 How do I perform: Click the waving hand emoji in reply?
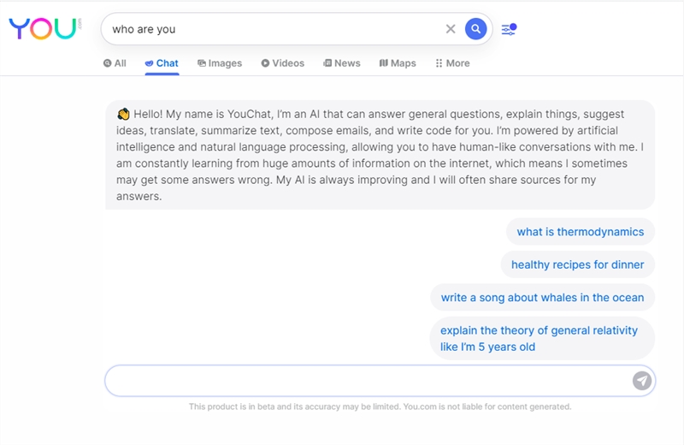pyautogui.click(x=123, y=114)
